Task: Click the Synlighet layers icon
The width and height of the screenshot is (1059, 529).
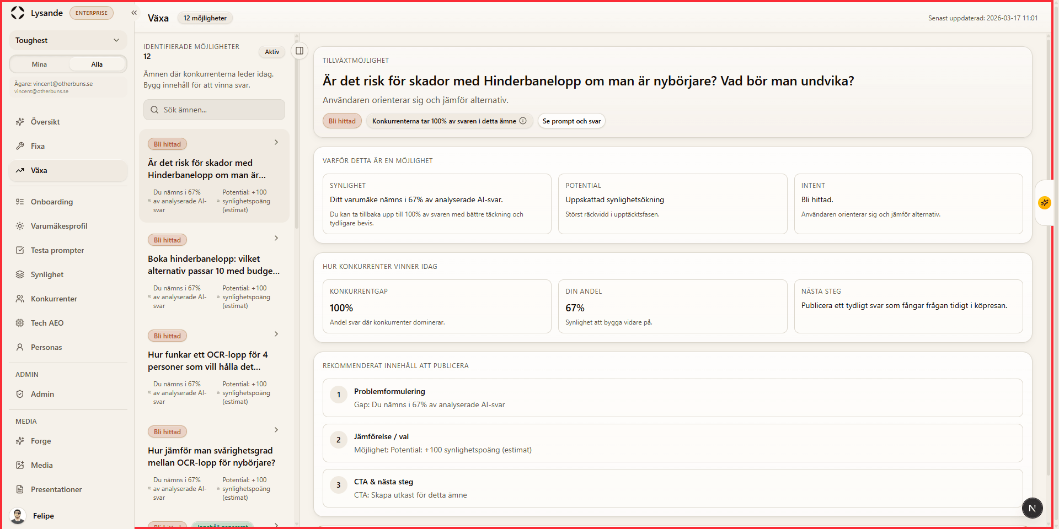Action: (20, 274)
